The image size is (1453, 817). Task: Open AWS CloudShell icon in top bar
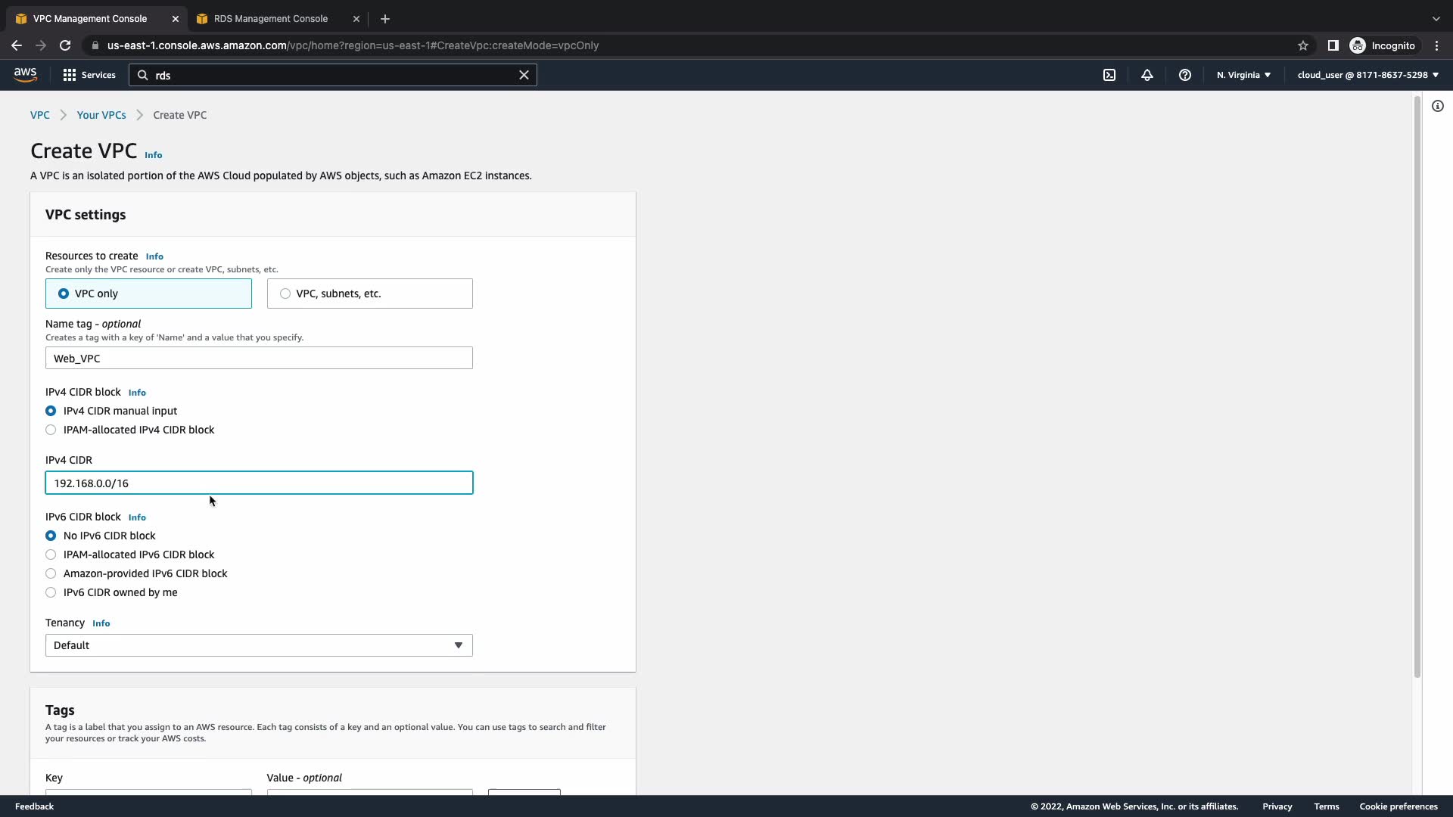click(1109, 75)
